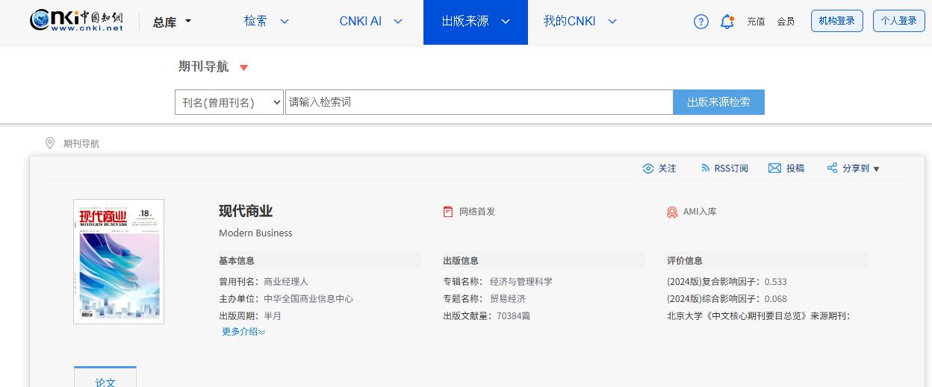The image size is (932, 387).
Task: Click the AMI入库 badge icon
Action: pos(672,213)
